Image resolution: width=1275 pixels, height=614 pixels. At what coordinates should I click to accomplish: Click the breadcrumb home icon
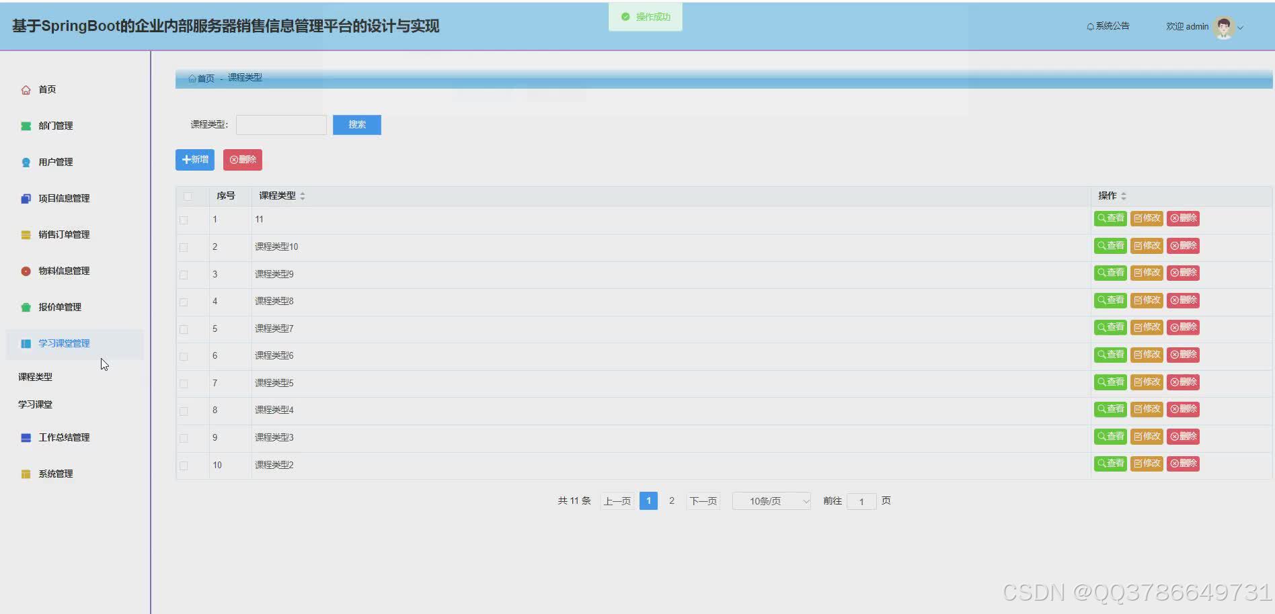[192, 79]
